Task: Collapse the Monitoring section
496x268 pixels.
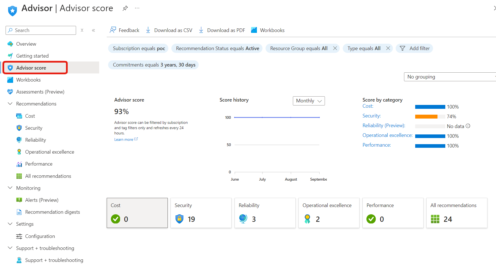Action: coord(10,188)
